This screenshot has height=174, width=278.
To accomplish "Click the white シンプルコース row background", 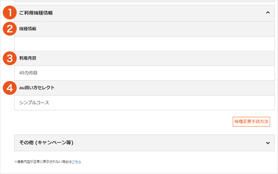I will click(x=144, y=103).
